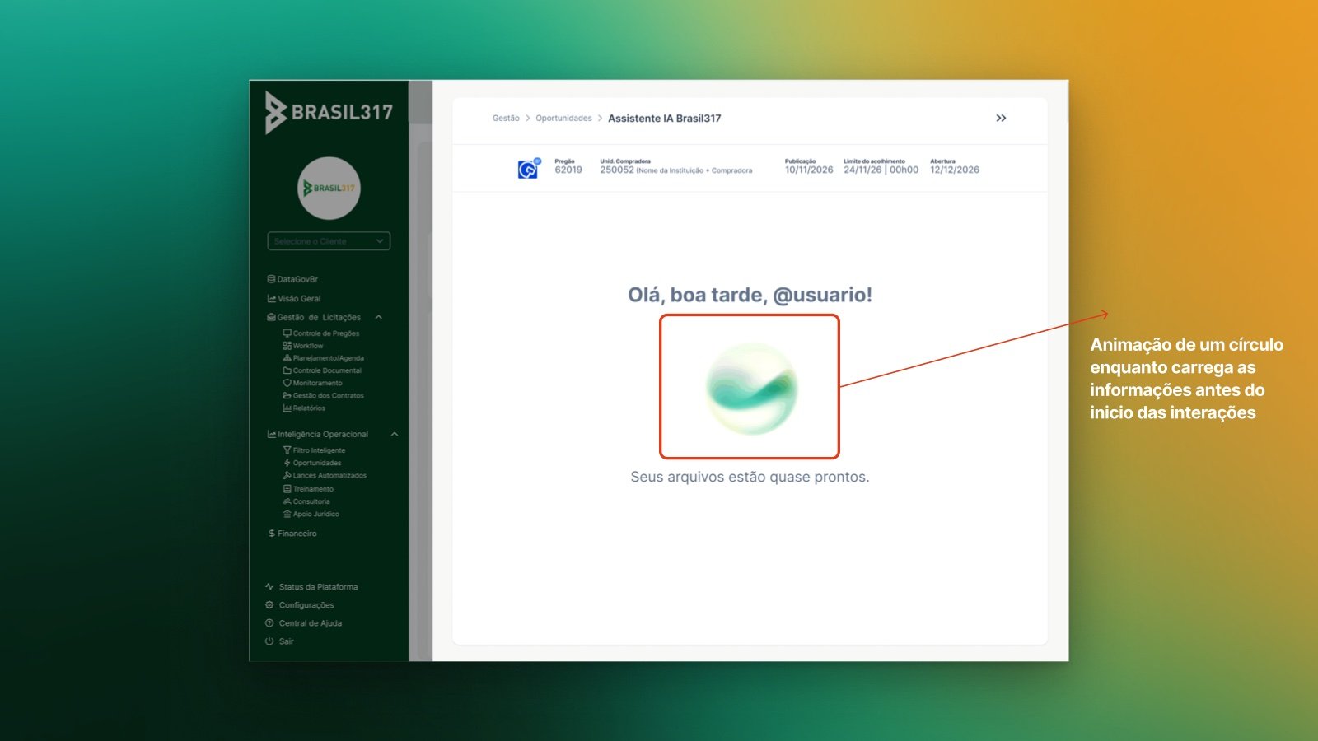Click the Pregão number 62019
The height and width of the screenshot is (741, 1318).
pos(568,170)
